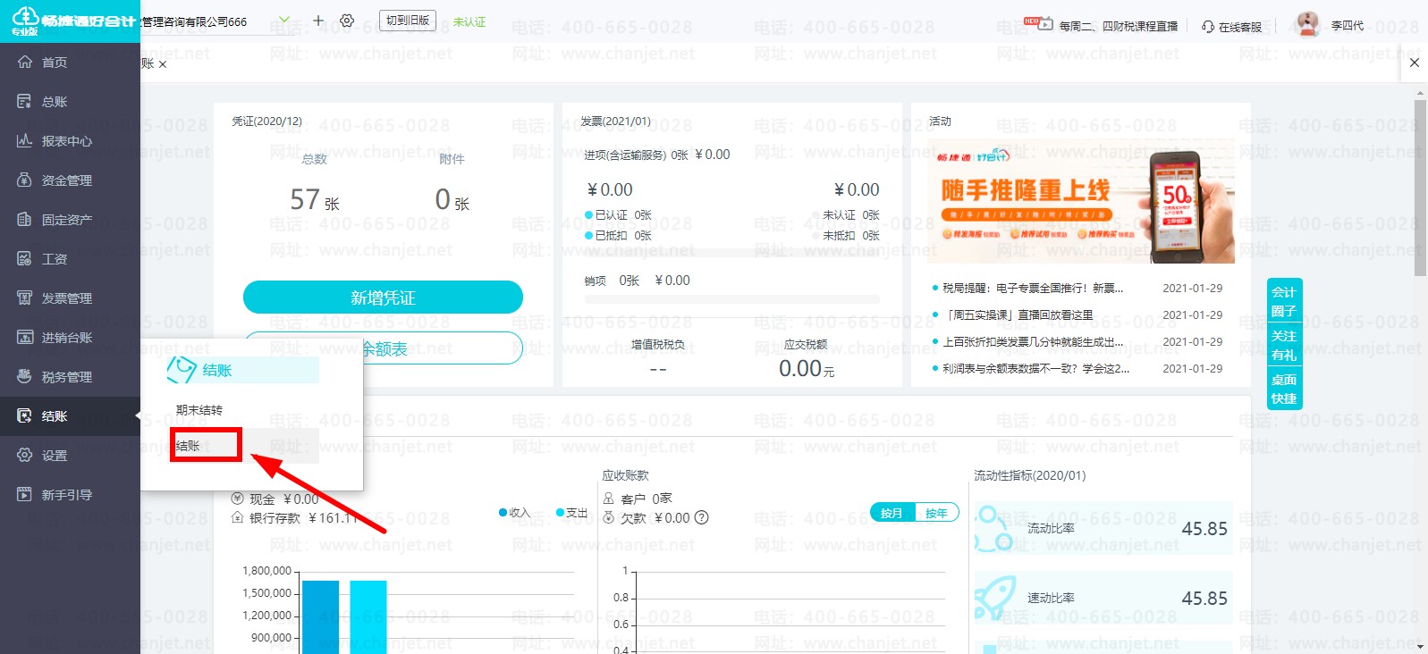Open the 在线客服 headset icon
This screenshot has height=654, width=1428.
pos(1208,27)
